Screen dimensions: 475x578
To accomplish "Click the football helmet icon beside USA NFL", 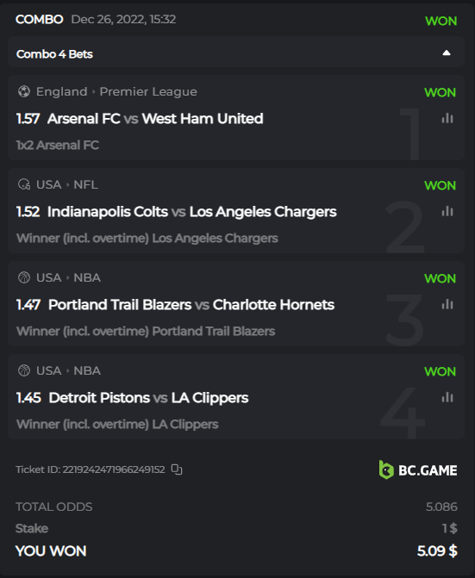I will [24, 184].
